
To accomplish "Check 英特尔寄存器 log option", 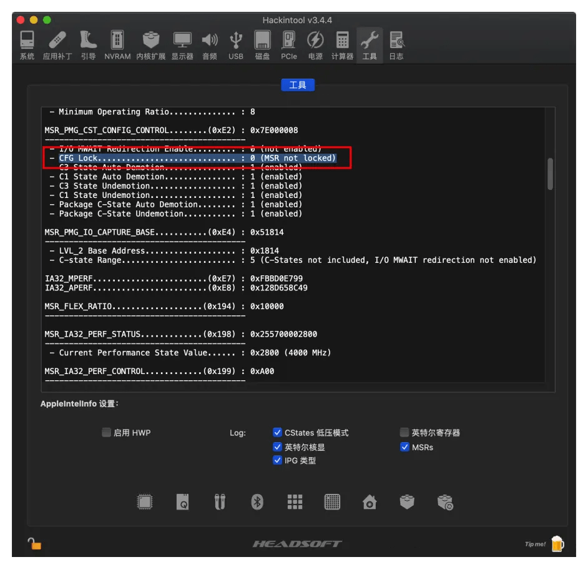I will pos(404,433).
